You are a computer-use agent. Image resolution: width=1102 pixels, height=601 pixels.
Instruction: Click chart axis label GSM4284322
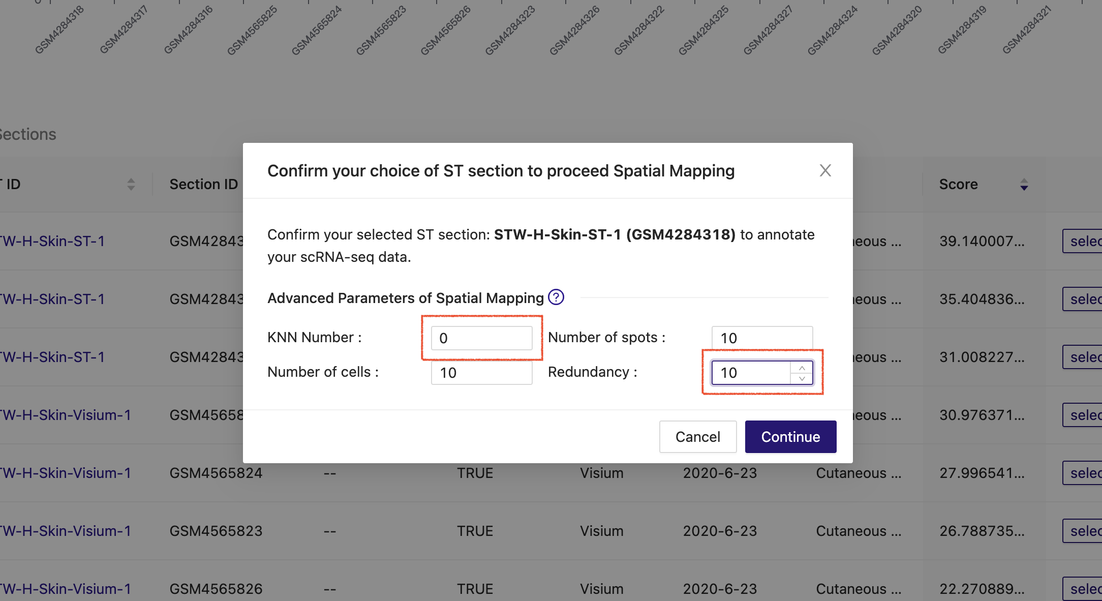coord(639,29)
